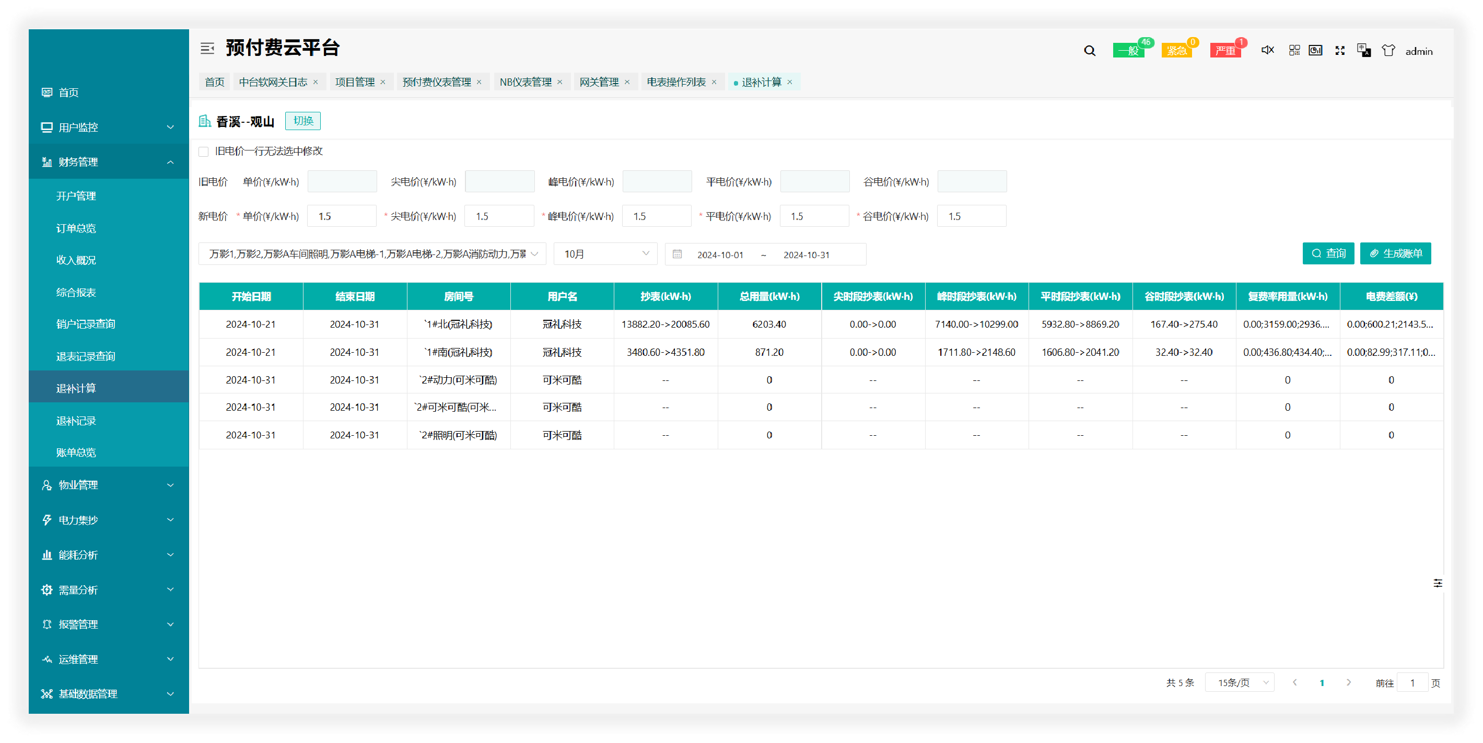
Task: Click the dashboard chart screen icon
Action: click(1315, 50)
